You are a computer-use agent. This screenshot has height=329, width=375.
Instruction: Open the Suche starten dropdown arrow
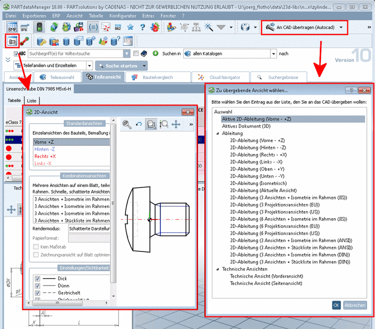[x=144, y=66]
